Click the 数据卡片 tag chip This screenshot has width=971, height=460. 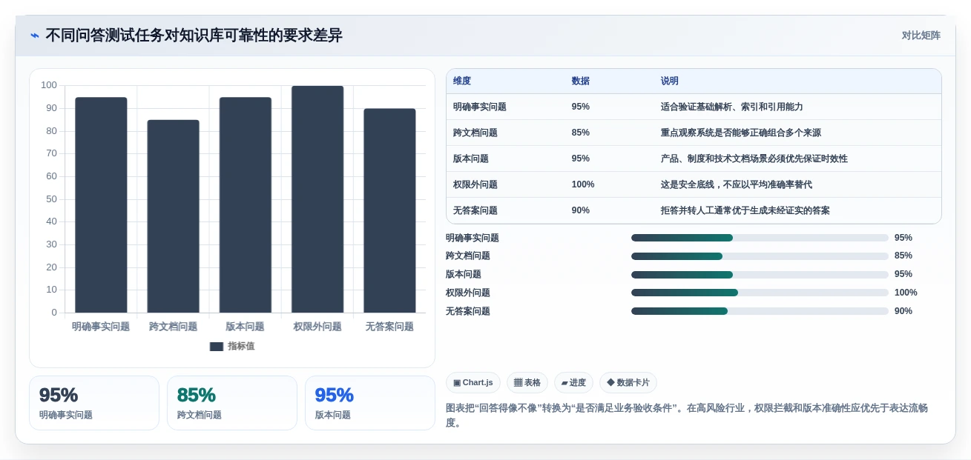coord(628,383)
